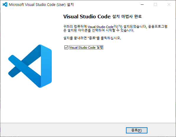The image size is (176, 137).
Task: Click the grayed-out maximize window icon
Action: (155, 4)
